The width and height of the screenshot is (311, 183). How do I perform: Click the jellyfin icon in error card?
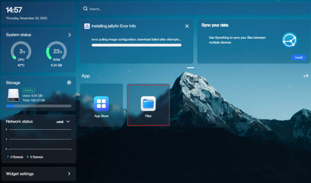pos(87,26)
